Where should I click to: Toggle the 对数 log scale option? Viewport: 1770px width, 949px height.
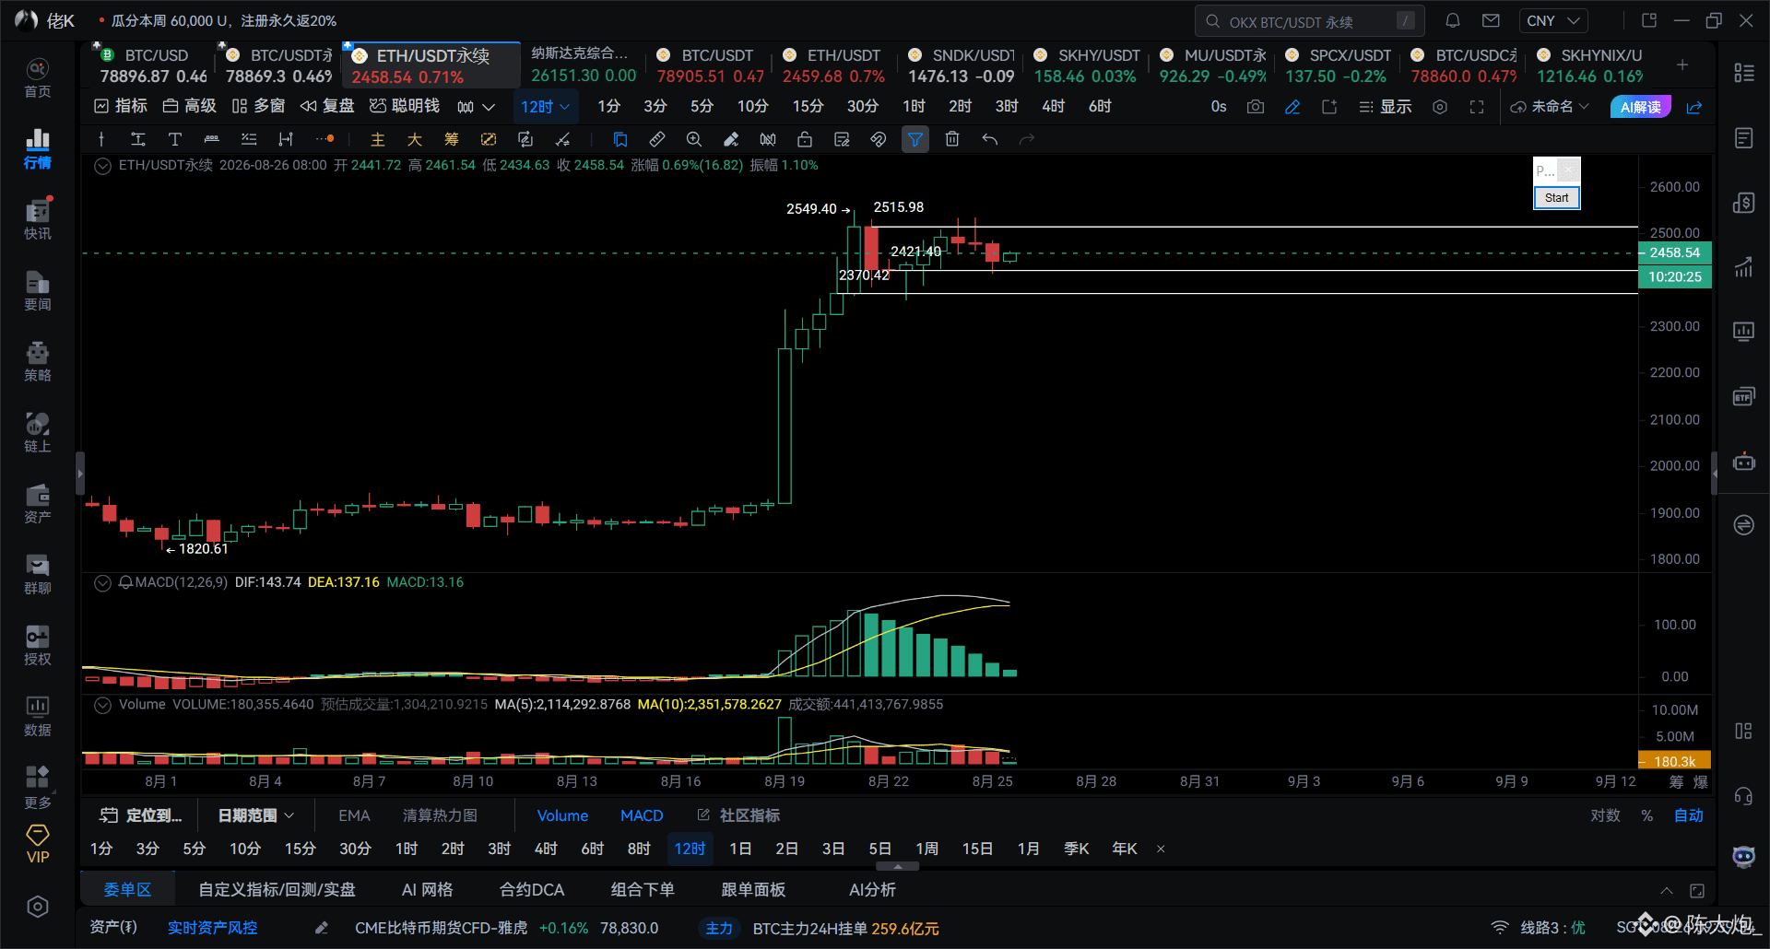1605,815
